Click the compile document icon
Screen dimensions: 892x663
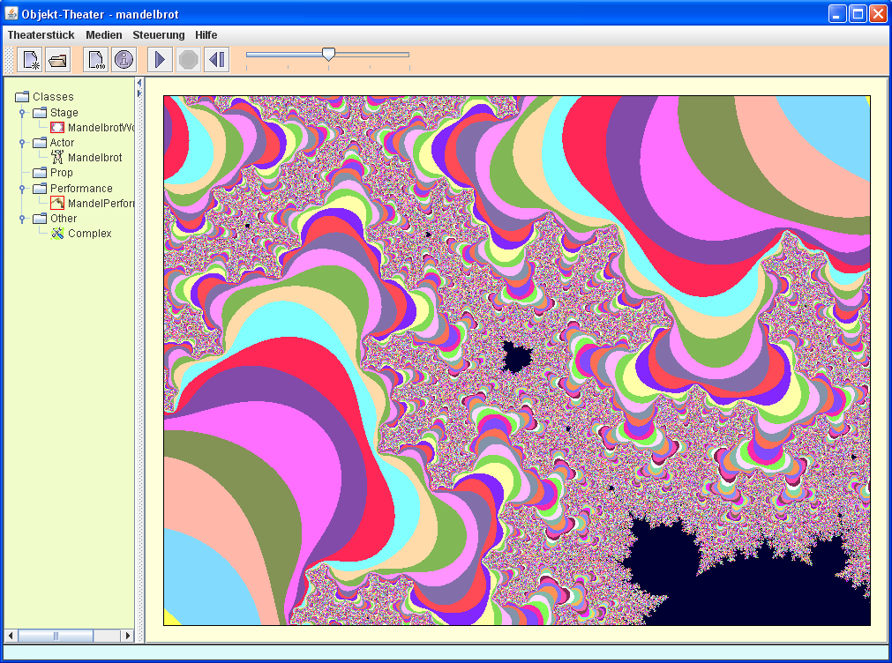pos(95,60)
